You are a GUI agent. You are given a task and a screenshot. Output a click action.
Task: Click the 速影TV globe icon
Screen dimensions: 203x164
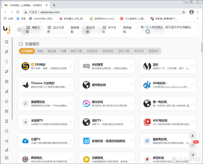point(86,122)
